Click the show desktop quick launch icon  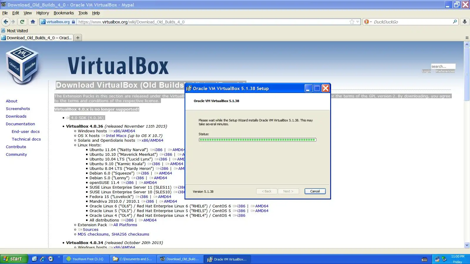(x=35, y=259)
